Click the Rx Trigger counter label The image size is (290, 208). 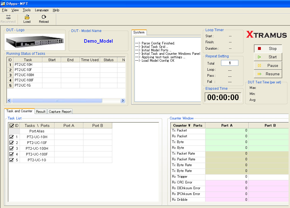point(179,177)
